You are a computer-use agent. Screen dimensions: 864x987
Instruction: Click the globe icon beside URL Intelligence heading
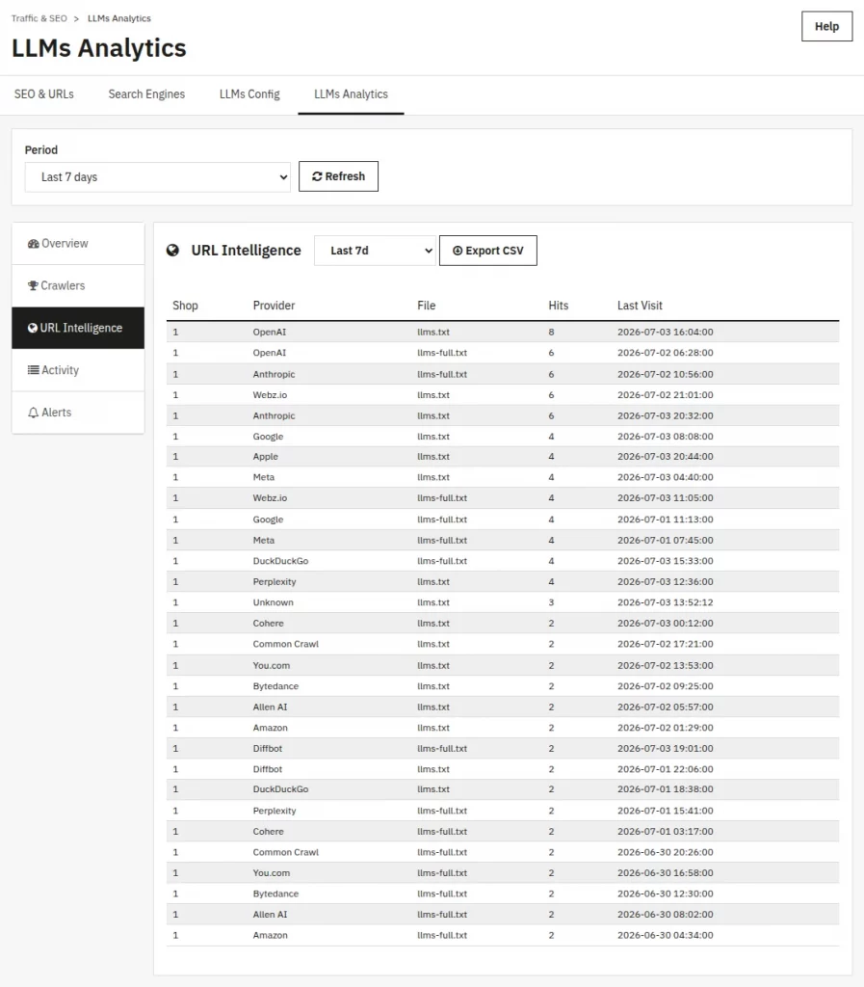172,251
